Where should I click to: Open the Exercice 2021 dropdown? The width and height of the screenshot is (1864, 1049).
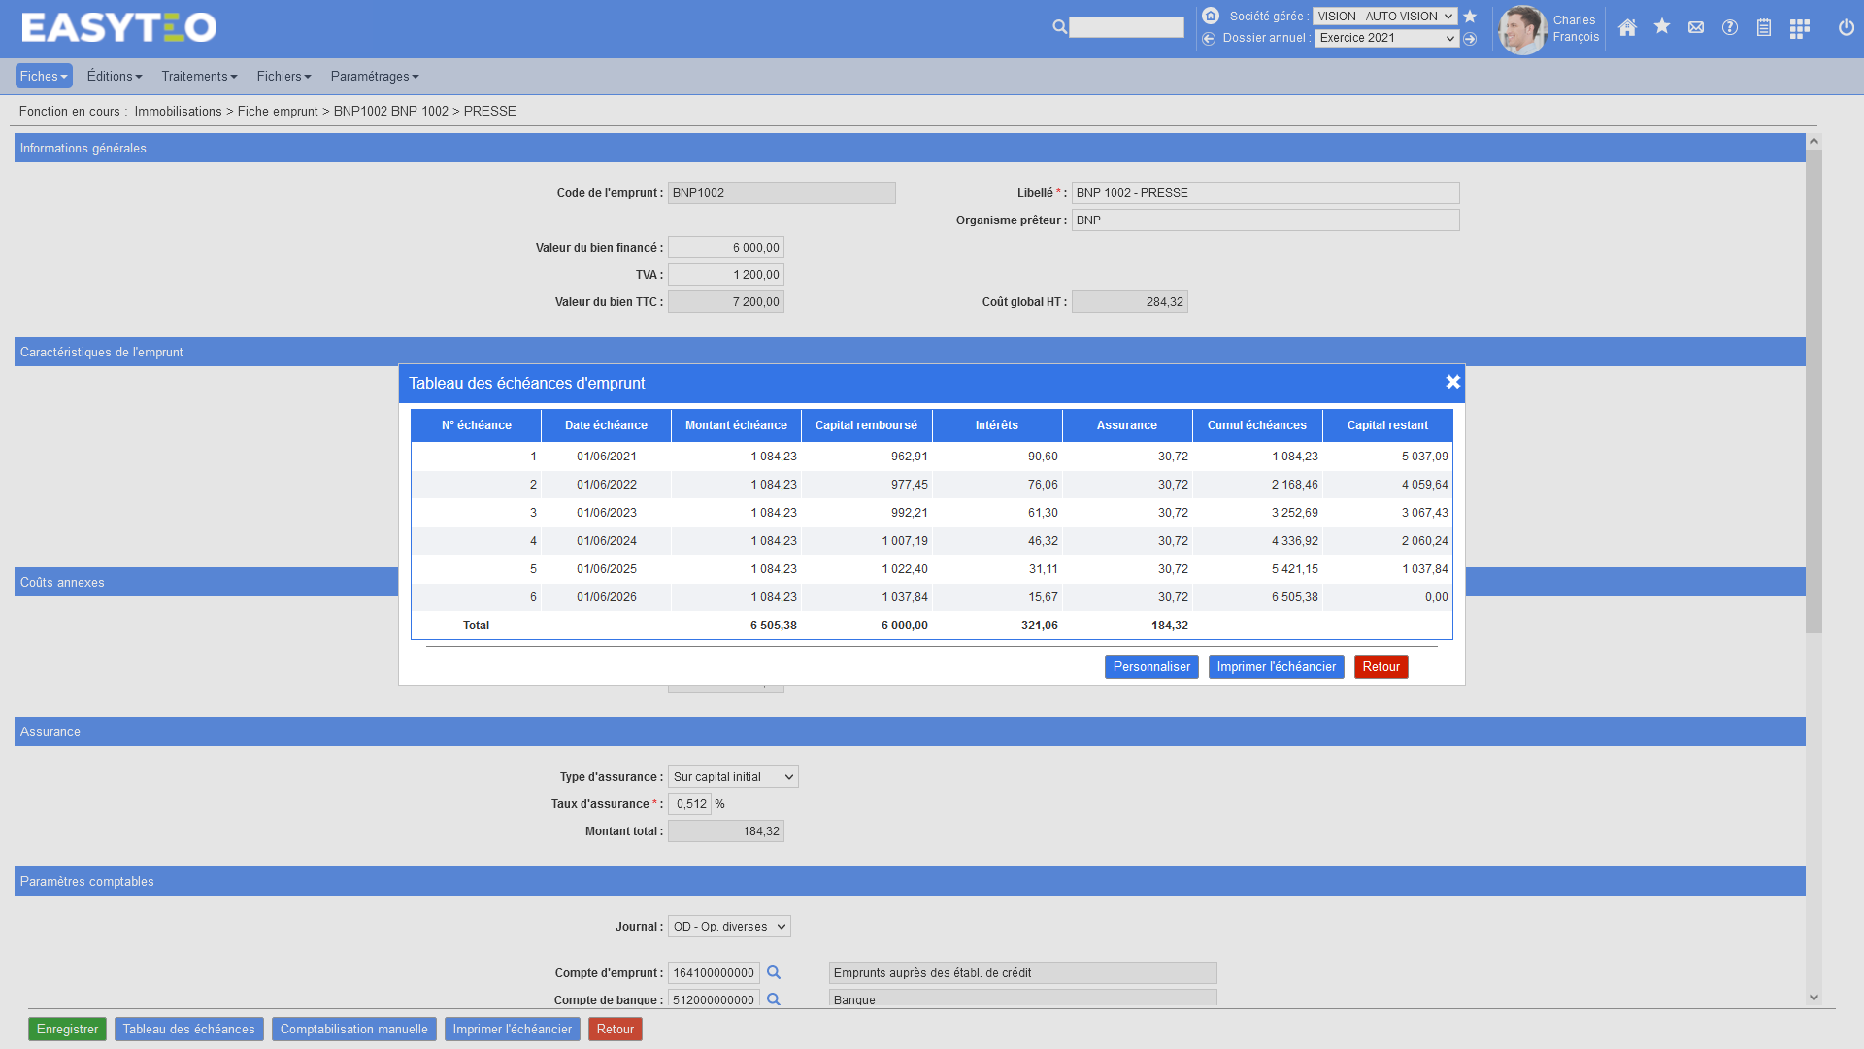(1386, 39)
